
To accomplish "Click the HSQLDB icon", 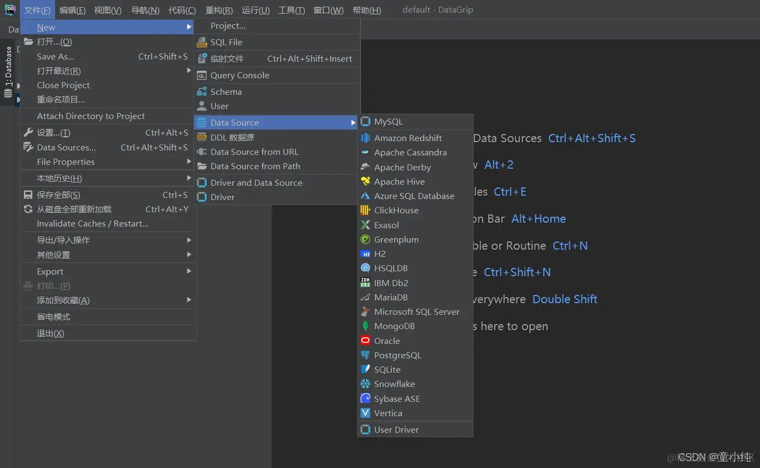I will click(365, 268).
